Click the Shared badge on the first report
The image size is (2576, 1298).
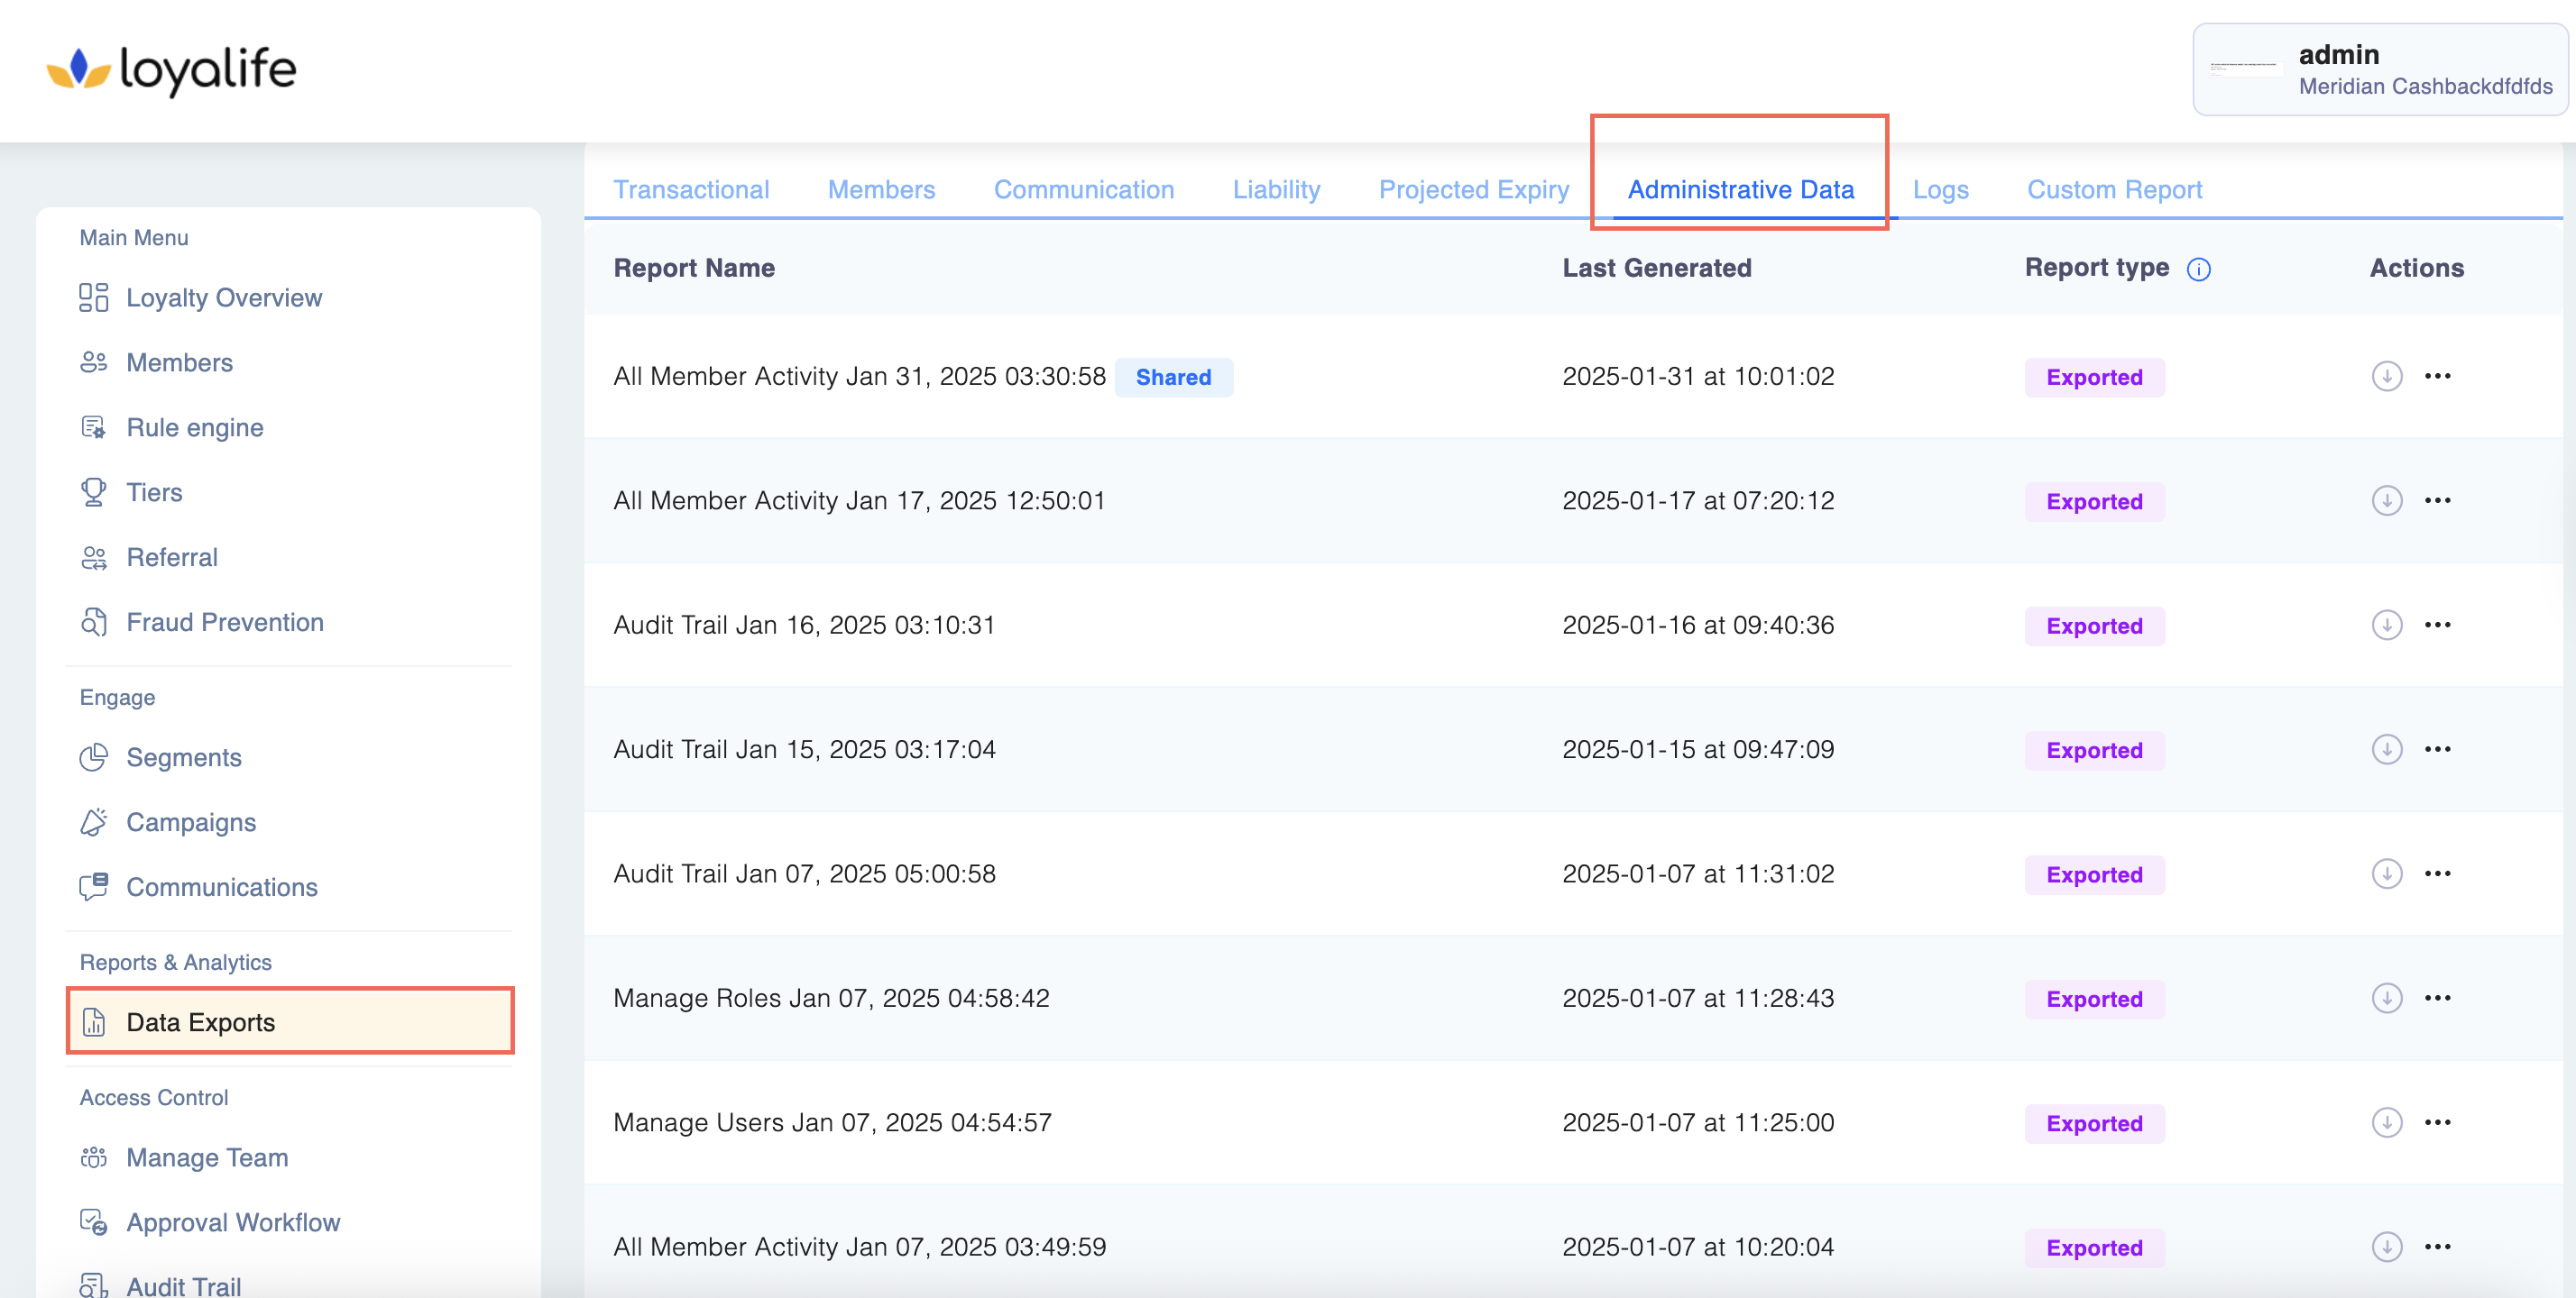coord(1173,378)
